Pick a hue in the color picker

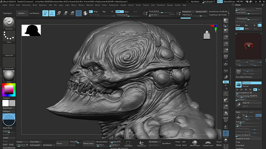(x=9, y=90)
